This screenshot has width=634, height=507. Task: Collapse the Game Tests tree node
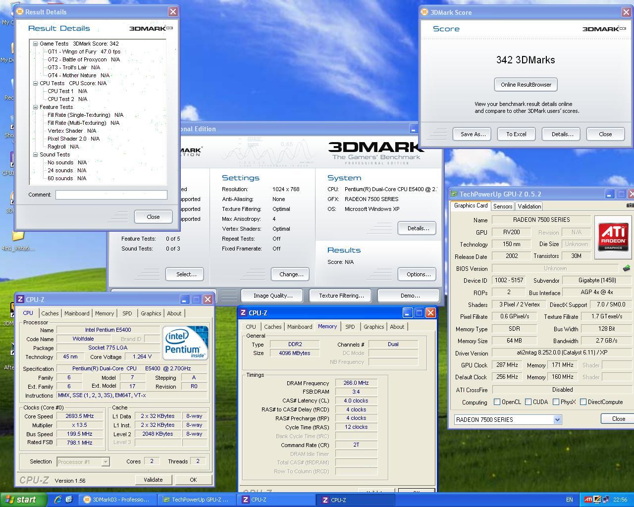36,44
